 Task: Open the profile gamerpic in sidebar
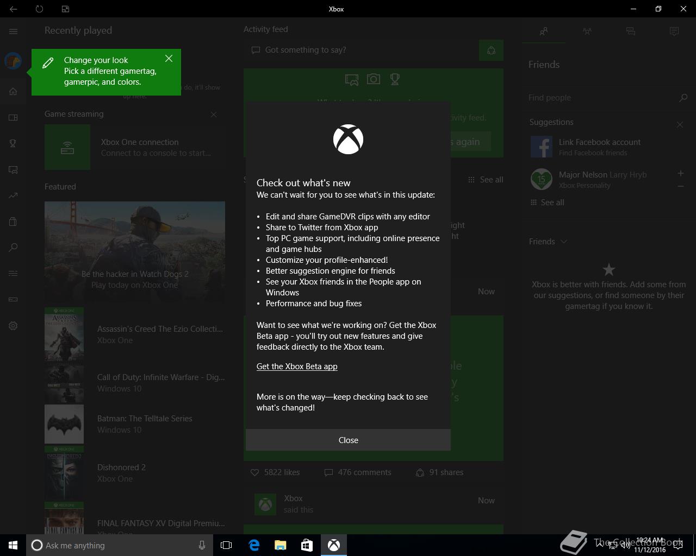pyautogui.click(x=13, y=61)
